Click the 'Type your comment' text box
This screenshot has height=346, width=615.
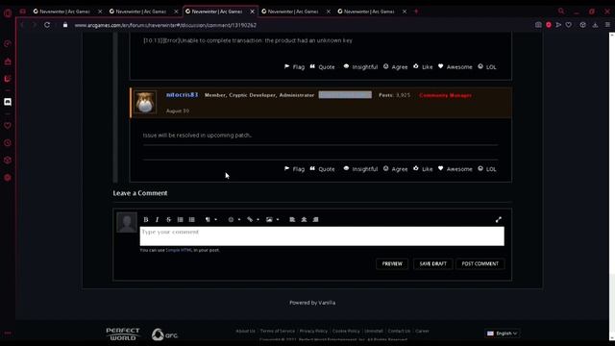point(322,236)
